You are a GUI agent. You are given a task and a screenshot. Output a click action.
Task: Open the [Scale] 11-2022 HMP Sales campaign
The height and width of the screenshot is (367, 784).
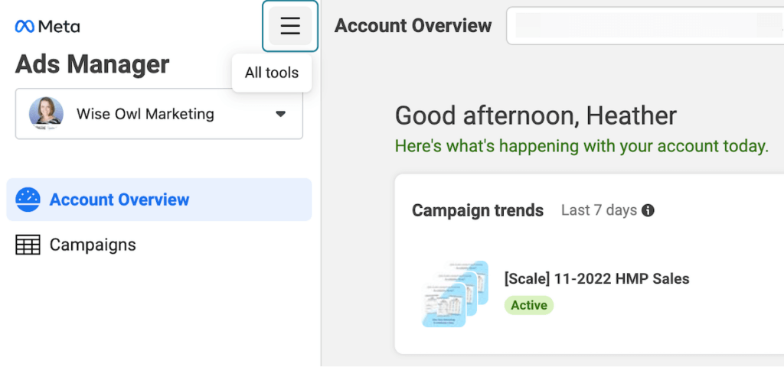597,278
